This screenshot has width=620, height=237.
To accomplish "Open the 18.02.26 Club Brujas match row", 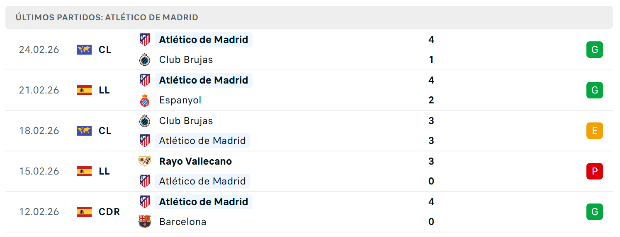I will click(309, 131).
